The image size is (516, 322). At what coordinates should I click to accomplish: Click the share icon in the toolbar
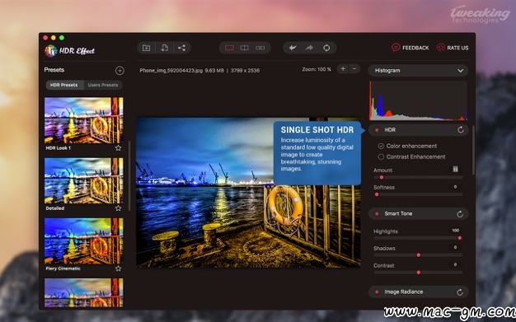[x=181, y=48]
